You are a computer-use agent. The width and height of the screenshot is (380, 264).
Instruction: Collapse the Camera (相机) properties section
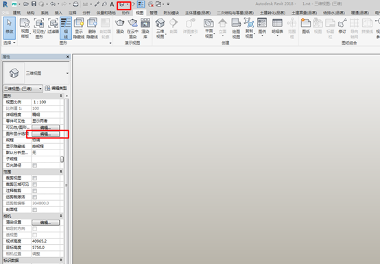(x=61, y=216)
